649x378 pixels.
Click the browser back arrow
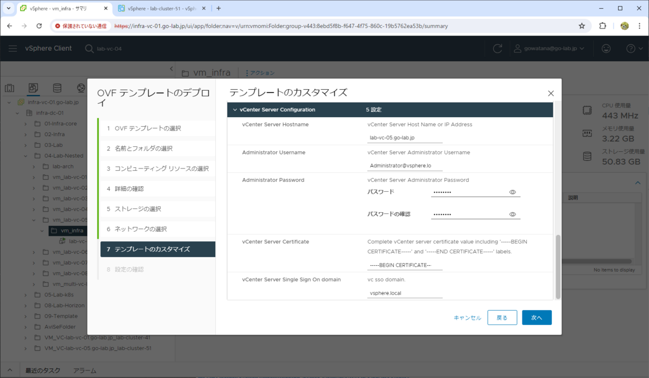[x=10, y=26]
